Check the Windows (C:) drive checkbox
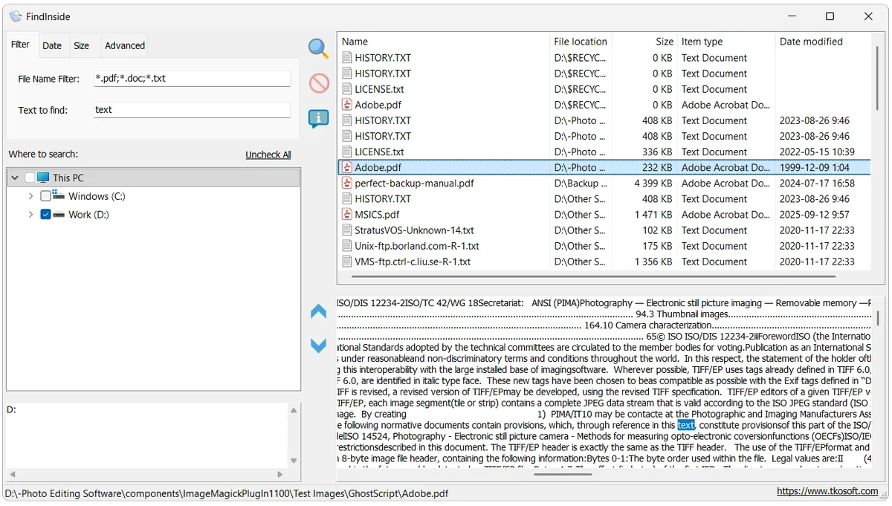 [x=45, y=196]
